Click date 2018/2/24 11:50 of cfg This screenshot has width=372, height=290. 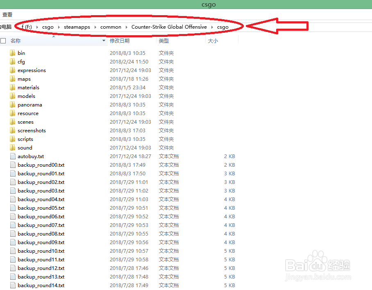[x=129, y=62]
